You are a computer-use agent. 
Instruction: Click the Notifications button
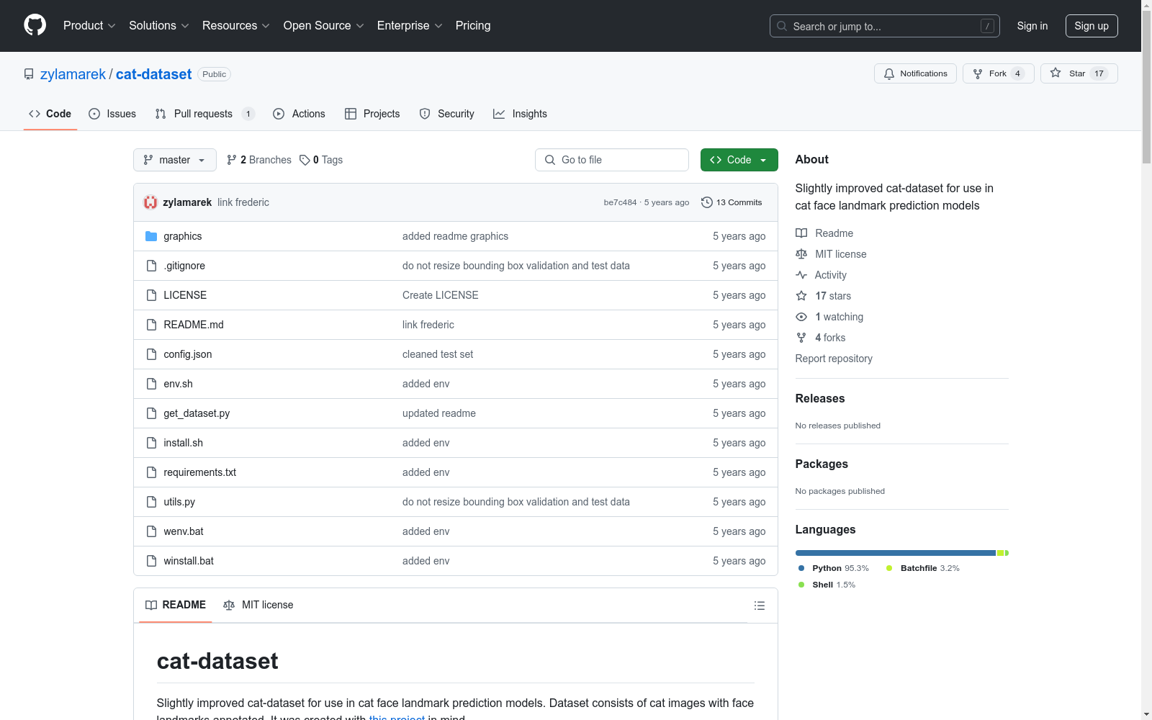click(x=915, y=73)
